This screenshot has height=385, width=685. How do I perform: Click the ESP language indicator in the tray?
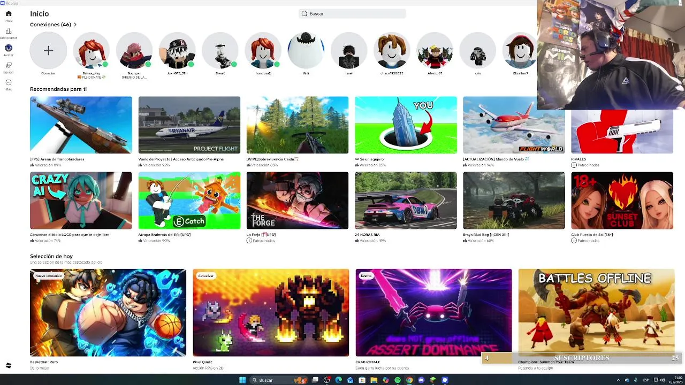646,380
